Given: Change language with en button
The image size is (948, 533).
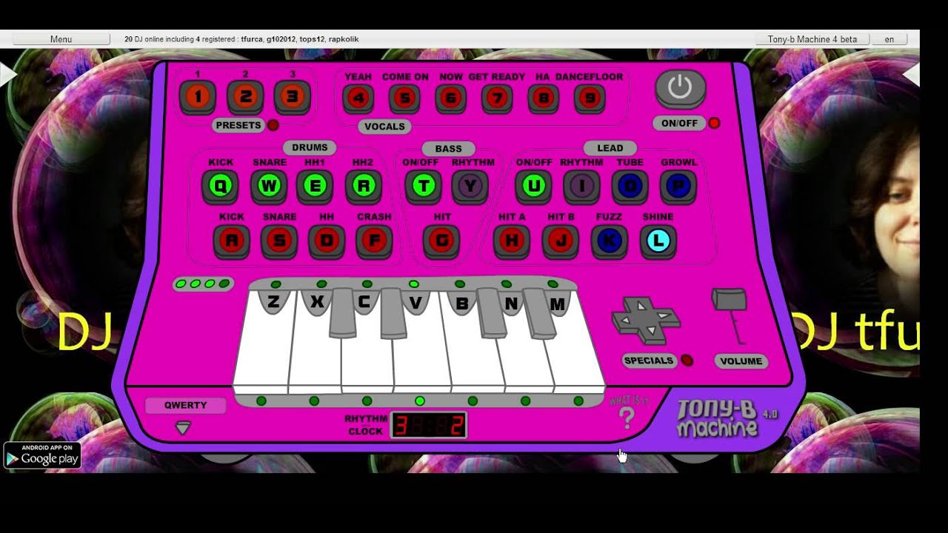Looking at the screenshot, I should click(889, 39).
